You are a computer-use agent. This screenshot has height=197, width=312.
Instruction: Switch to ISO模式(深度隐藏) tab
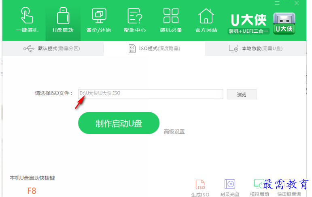coord(154,48)
